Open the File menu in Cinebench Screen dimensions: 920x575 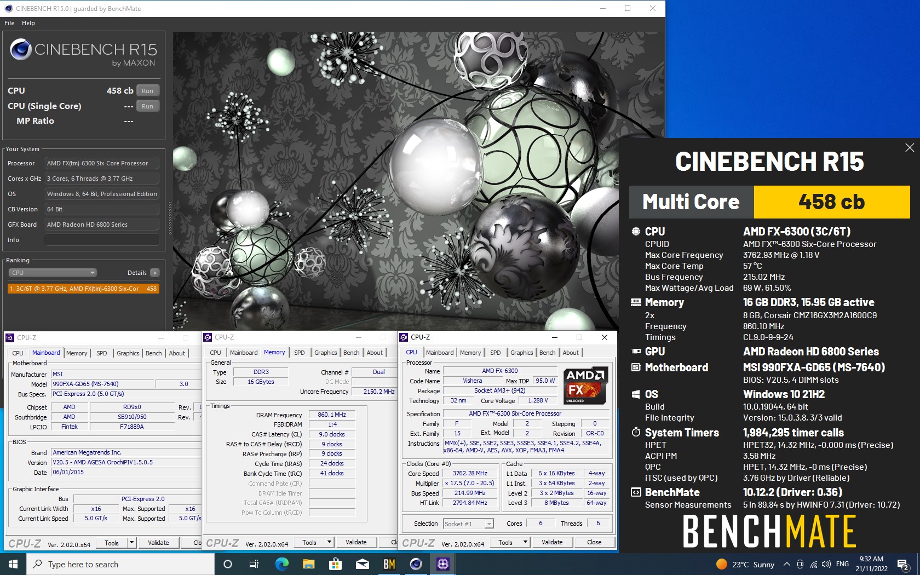pos(9,23)
